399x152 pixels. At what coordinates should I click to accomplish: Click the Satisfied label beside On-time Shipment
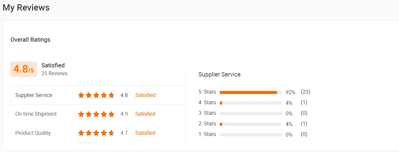coord(145,114)
